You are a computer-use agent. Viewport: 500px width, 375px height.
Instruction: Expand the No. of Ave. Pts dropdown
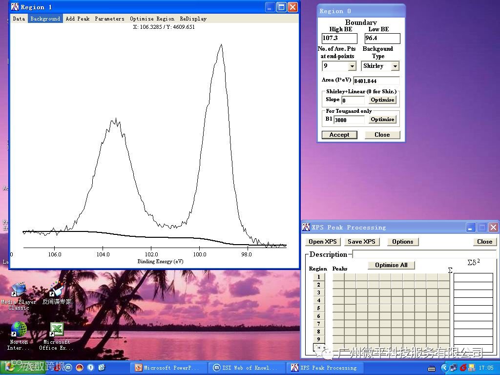click(352, 66)
